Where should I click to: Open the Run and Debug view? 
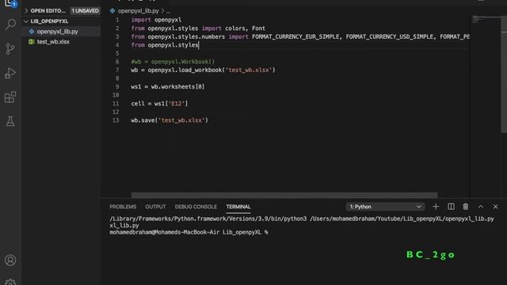pos(10,73)
